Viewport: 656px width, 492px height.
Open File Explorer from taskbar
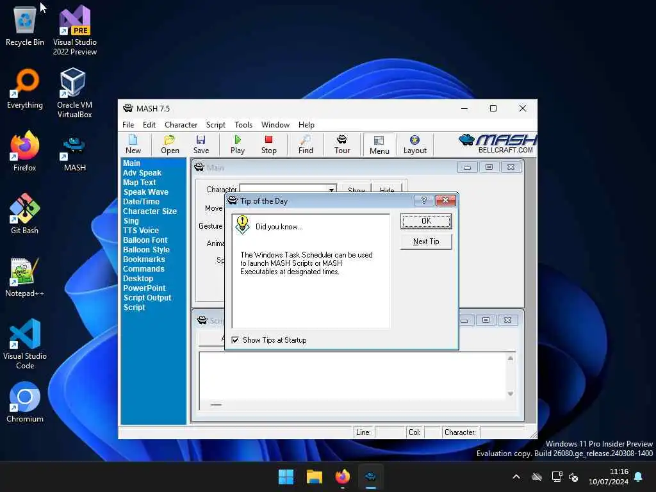(314, 477)
